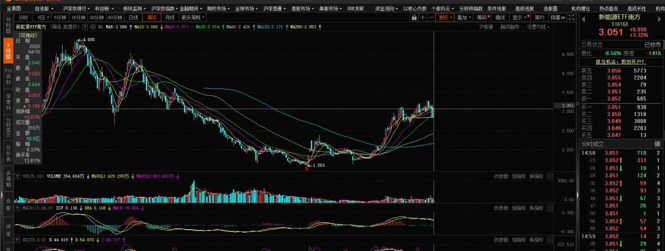
Task: Open 分价表 sidebar item
Action: click(8, 153)
